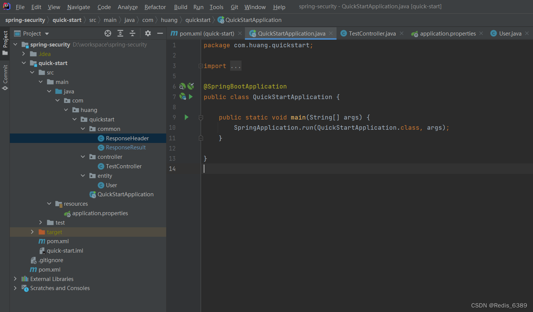The width and height of the screenshot is (533, 312).
Task: Expand the folded import block on line 3
Action: [201, 66]
